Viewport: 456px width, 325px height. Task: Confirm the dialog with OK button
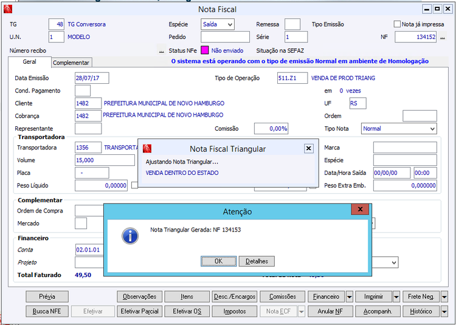219,261
